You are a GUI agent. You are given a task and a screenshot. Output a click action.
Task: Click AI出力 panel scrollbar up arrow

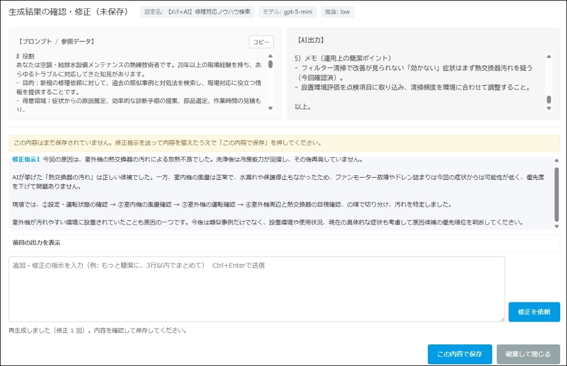coord(548,57)
